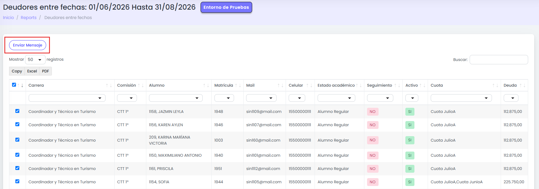Uncheck the row for 209, KARINA MARÍANA VICTORIA
This screenshot has height=189, width=539.
point(17,140)
